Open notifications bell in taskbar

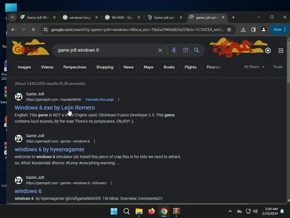pyautogui.click(x=282, y=211)
